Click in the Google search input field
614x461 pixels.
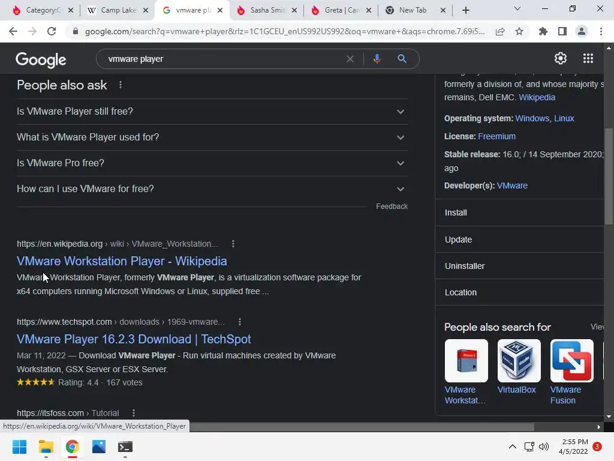pyautogui.click(x=223, y=59)
